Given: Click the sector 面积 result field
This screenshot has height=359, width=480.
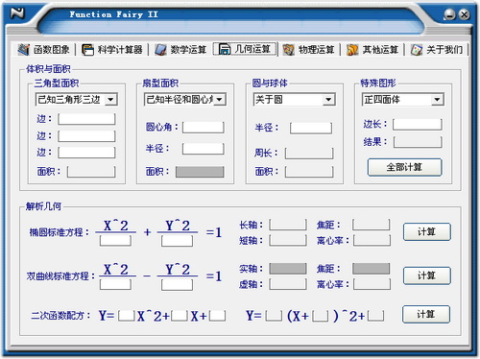Looking at the screenshot, I should coord(200,172).
